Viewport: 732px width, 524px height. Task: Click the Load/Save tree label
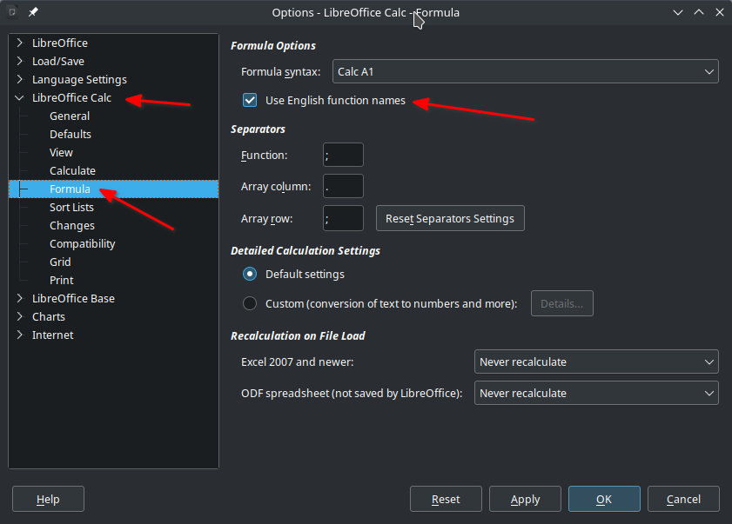click(x=58, y=61)
